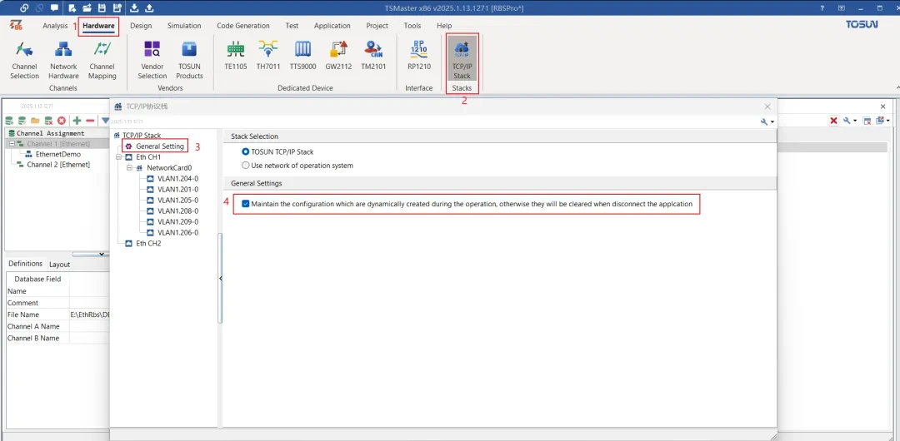
Task: Open the Analysis ribbon tab
Action: [x=55, y=26]
